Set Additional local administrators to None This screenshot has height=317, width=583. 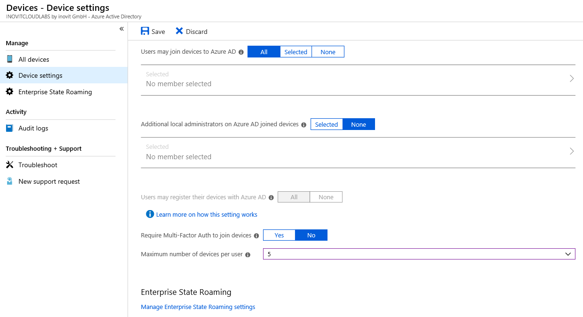(359, 124)
